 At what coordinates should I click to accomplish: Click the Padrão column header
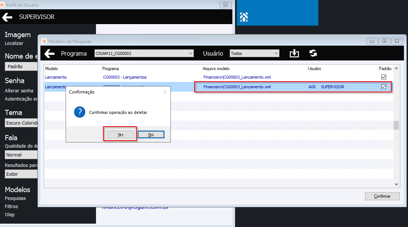[385, 69]
